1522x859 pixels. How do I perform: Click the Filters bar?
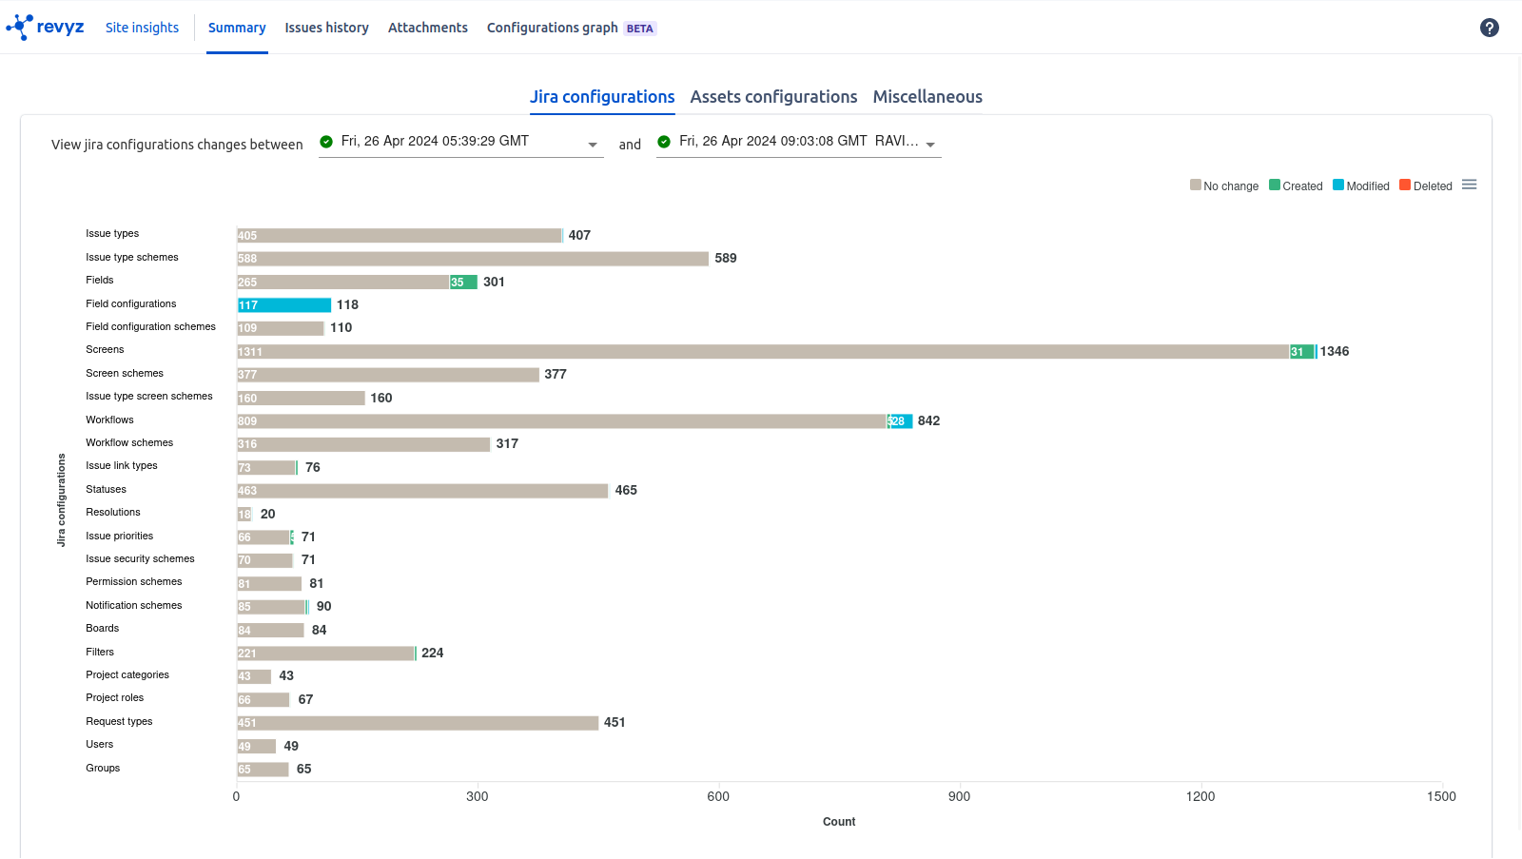click(x=325, y=654)
